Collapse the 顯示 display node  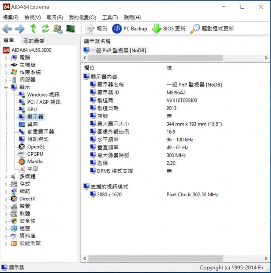point(6,87)
